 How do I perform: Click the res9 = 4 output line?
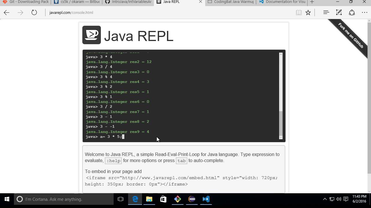tap(117, 132)
